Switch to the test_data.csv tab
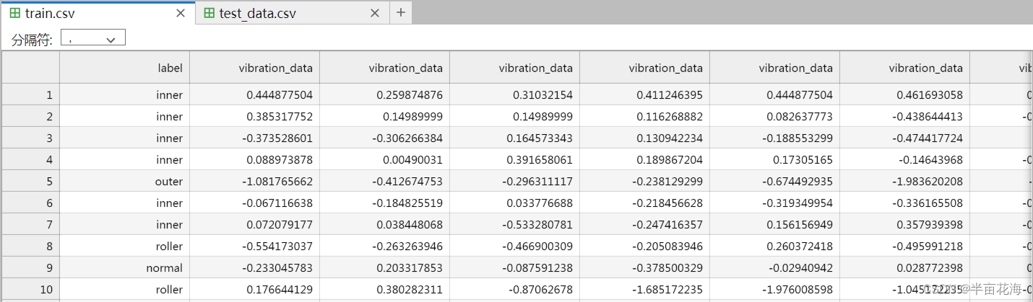This screenshot has width=1033, height=302. 293,13
